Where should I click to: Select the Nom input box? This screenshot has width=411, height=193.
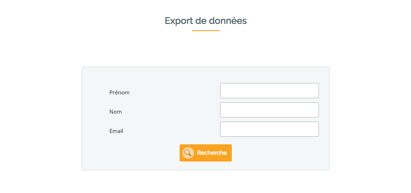pos(269,110)
